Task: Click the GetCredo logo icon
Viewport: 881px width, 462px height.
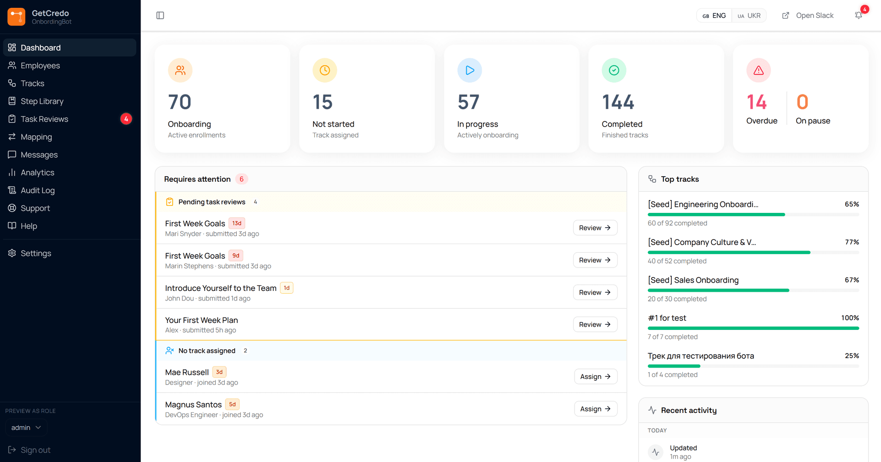Action: tap(17, 17)
